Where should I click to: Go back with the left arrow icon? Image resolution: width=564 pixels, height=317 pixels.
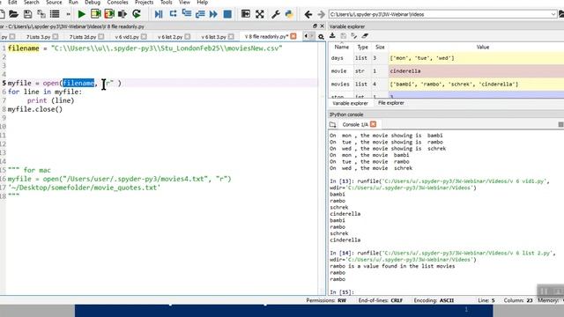pos(308,14)
